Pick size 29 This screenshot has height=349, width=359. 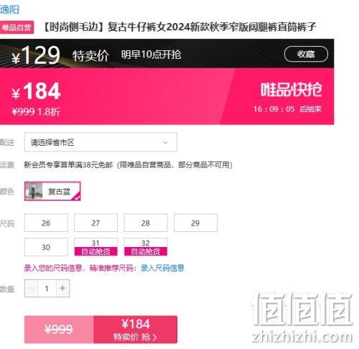pos(195,223)
